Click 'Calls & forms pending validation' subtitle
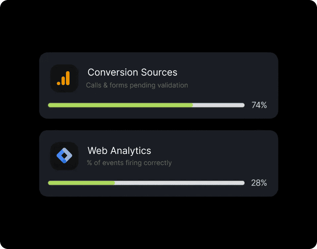Screen dimensions: 317x249 [x=137, y=85]
